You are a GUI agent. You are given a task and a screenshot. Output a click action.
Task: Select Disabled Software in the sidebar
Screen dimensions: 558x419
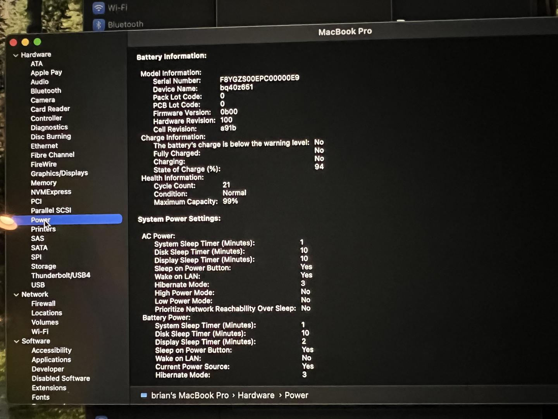pos(60,378)
